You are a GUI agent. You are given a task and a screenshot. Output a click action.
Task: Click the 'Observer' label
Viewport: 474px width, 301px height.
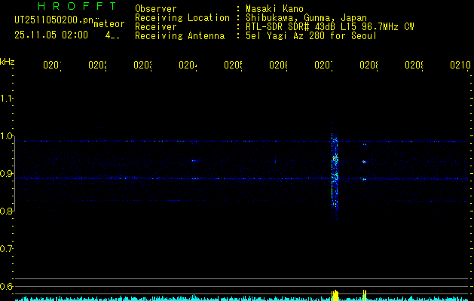pos(156,9)
